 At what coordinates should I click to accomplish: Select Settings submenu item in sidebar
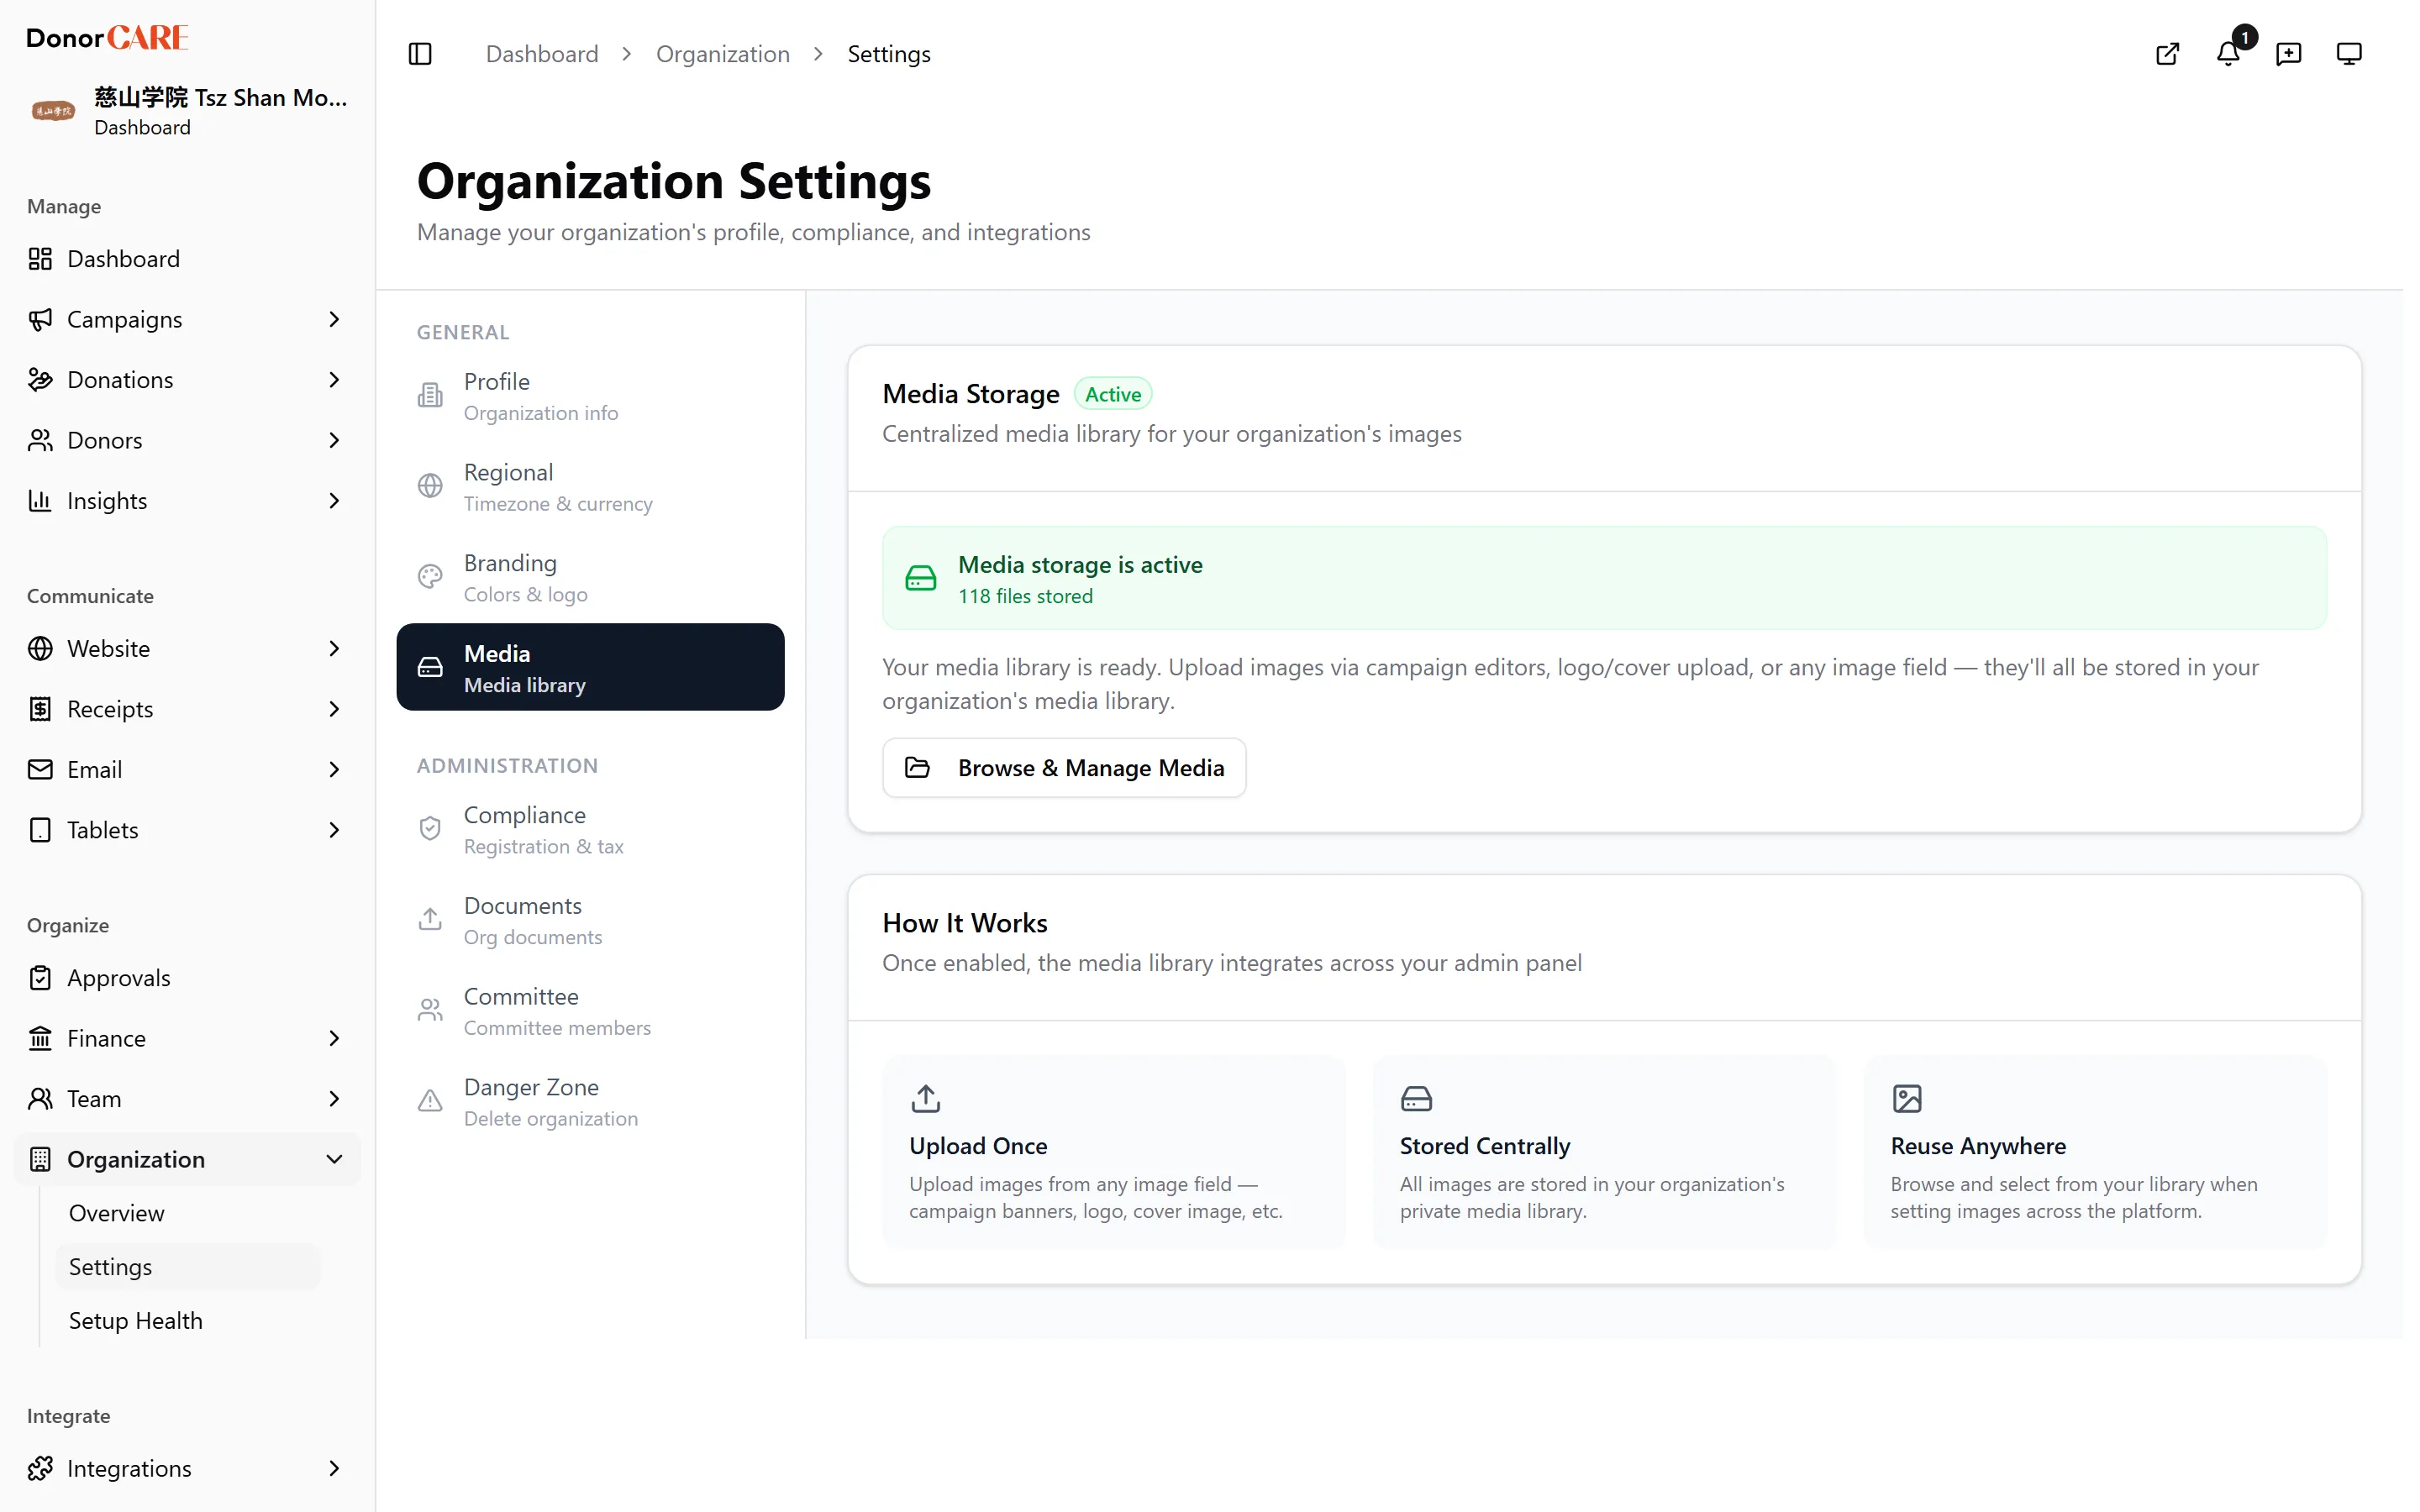(188, 1267)
